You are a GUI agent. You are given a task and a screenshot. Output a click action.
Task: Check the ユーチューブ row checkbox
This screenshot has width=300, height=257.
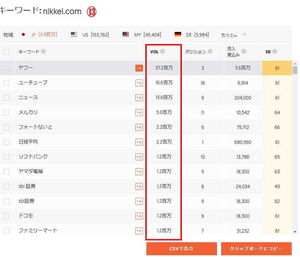tap(7, 83)
